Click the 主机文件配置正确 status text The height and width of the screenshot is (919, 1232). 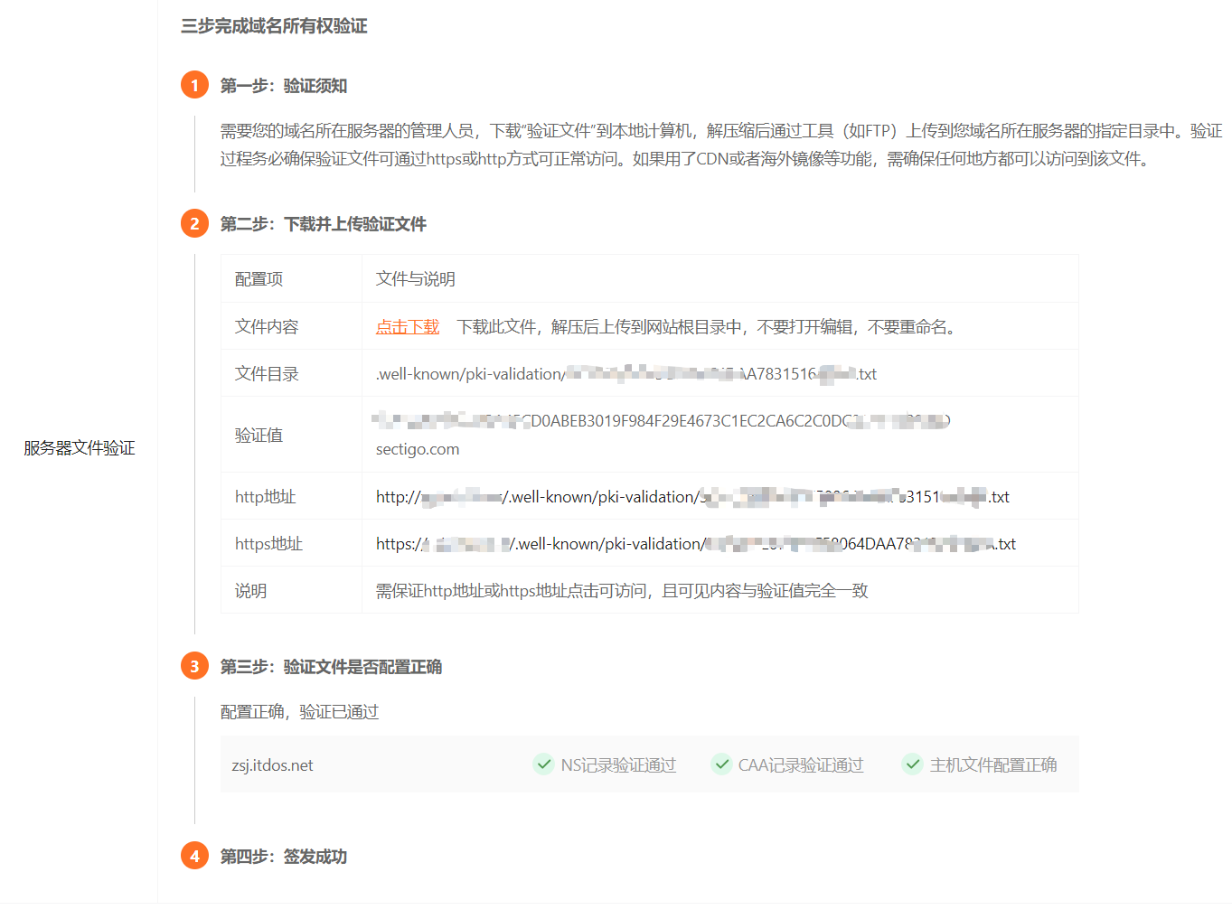click(x=992, y=765)
